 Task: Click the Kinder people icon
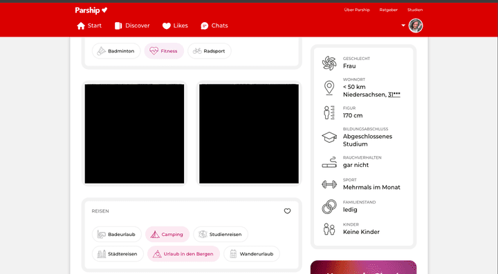click(329, 228)
